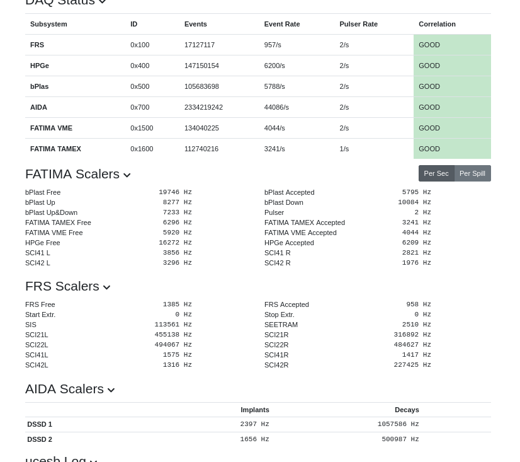Click the AIDA GOOD correlation cell
The image size is (520, 462).
click(452, 107)
